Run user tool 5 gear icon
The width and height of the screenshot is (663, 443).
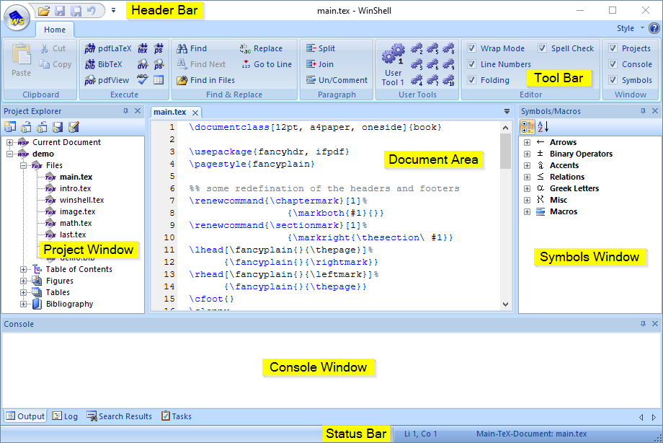pyautogui.click(x=432, y=48)
